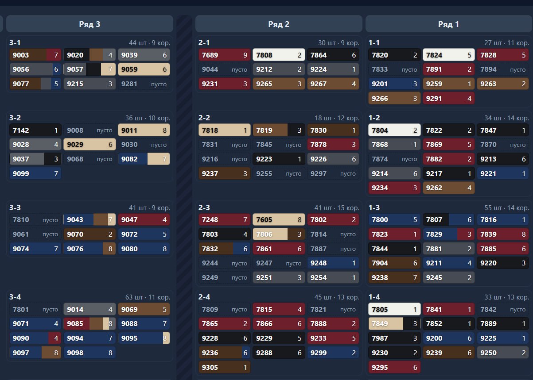533x380 pixels.
Task: Click red box 7869
Action: point(449,145)
